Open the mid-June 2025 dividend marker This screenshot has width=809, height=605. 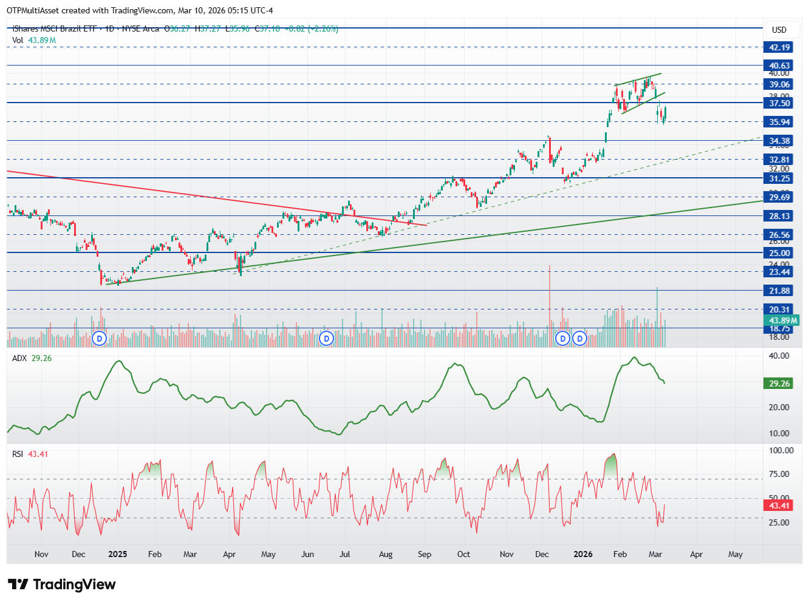327,338
